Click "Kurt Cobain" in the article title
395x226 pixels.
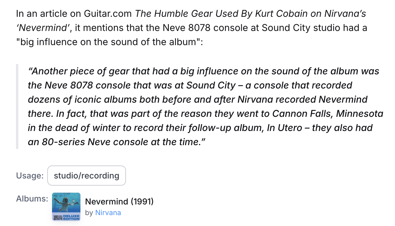pyautogui.click(x=282, y=14)
